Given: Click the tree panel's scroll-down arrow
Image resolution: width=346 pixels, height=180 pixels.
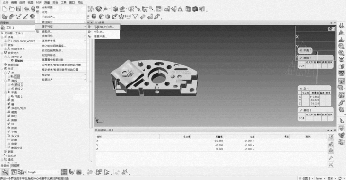Looking at the screenshot, I should 91,161.
